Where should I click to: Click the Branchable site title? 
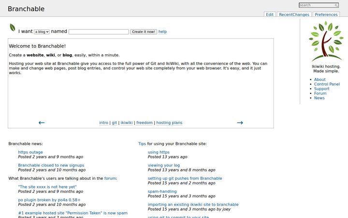[26, 9]
